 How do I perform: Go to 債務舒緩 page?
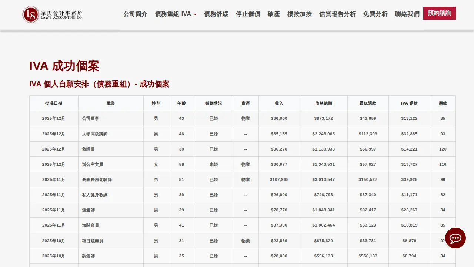click(x=216, y=14)
